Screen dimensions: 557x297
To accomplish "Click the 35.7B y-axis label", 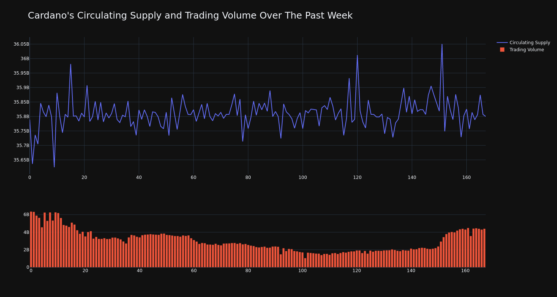I will 23,146.
